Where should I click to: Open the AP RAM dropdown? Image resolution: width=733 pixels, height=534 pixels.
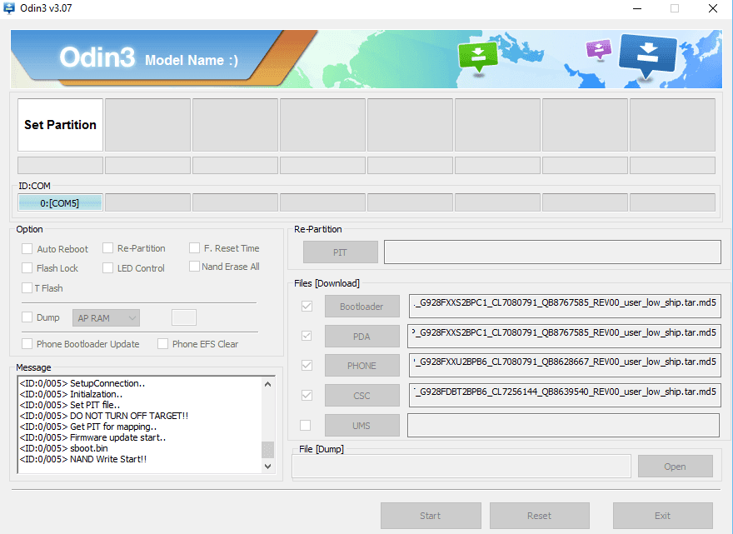[x=106, y=318]
